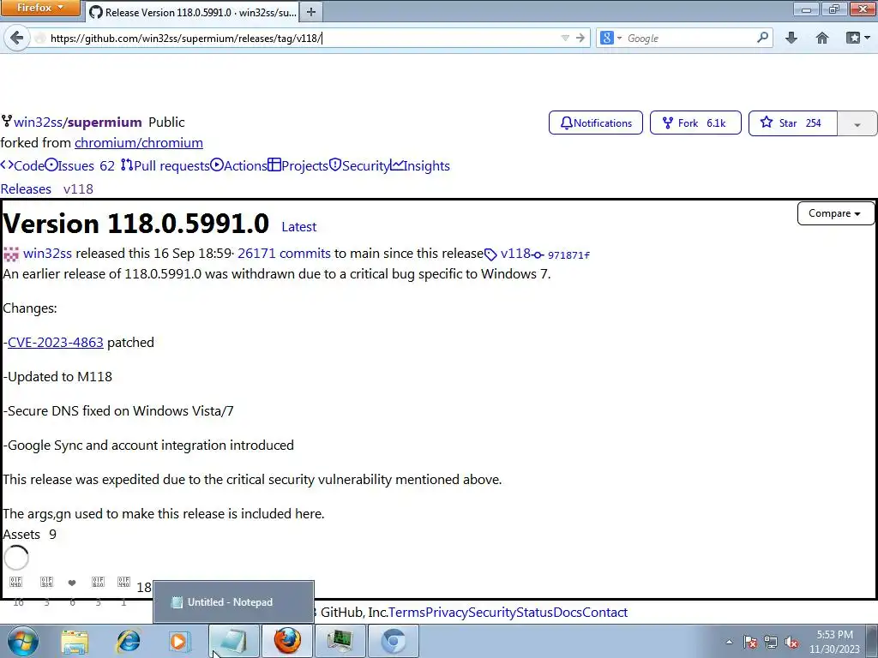Click the browser back arrow button
The width and height of the screenshot is (878, 658).
coord(17,38)
